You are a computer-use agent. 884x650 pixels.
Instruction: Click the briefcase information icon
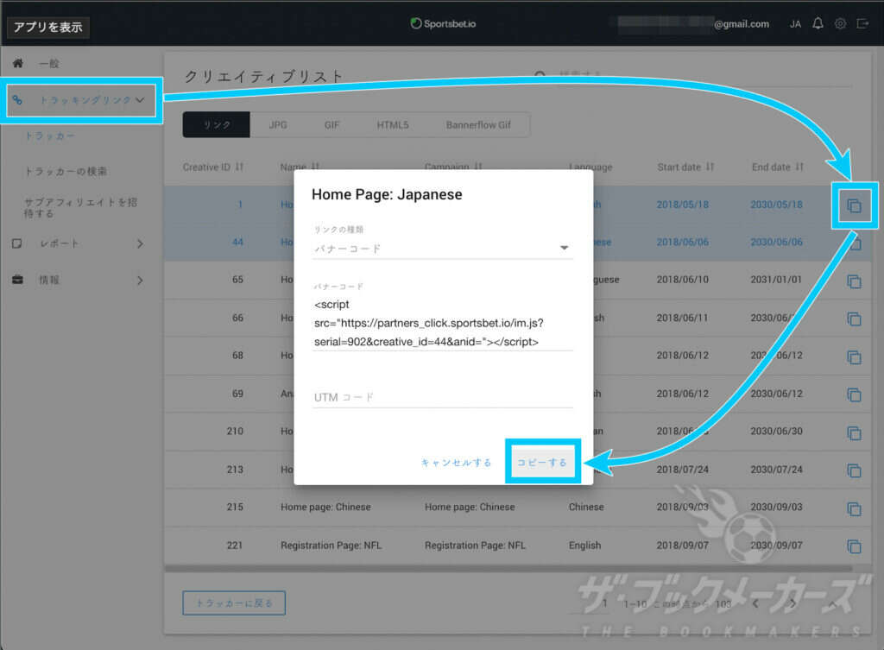17,280
